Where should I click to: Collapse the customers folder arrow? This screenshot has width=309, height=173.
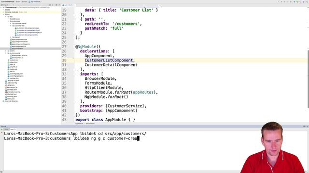tap(8, 21)
